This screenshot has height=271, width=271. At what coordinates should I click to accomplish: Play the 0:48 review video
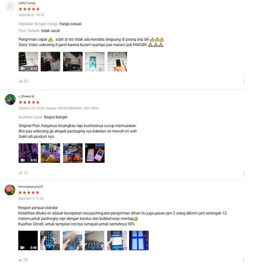tap(28, 240)
